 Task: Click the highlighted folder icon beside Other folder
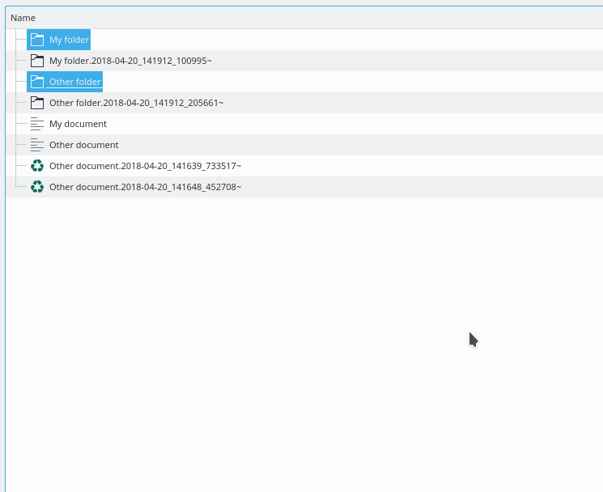click(37, 82)
